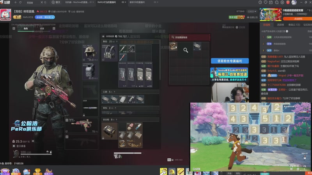Switch to the Machine live room tab
The height and width of the screenshot is (175, 312).
click(76, 2)
